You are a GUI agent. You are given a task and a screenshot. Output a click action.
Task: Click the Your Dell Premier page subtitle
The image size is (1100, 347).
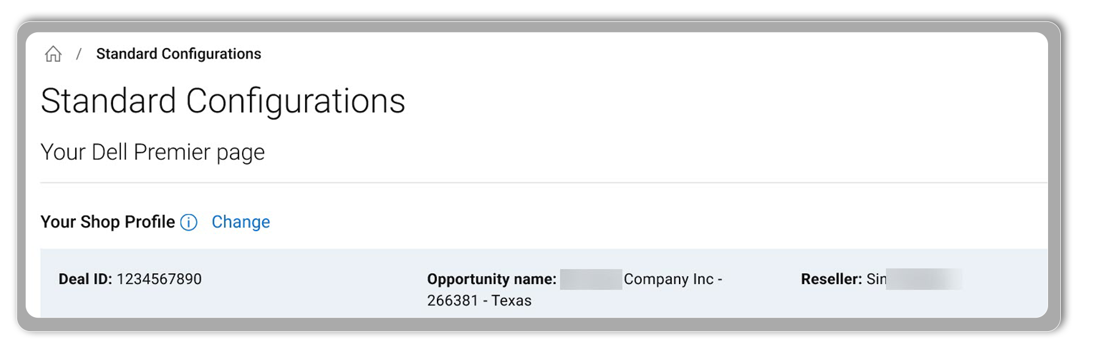tap(152, 152)
